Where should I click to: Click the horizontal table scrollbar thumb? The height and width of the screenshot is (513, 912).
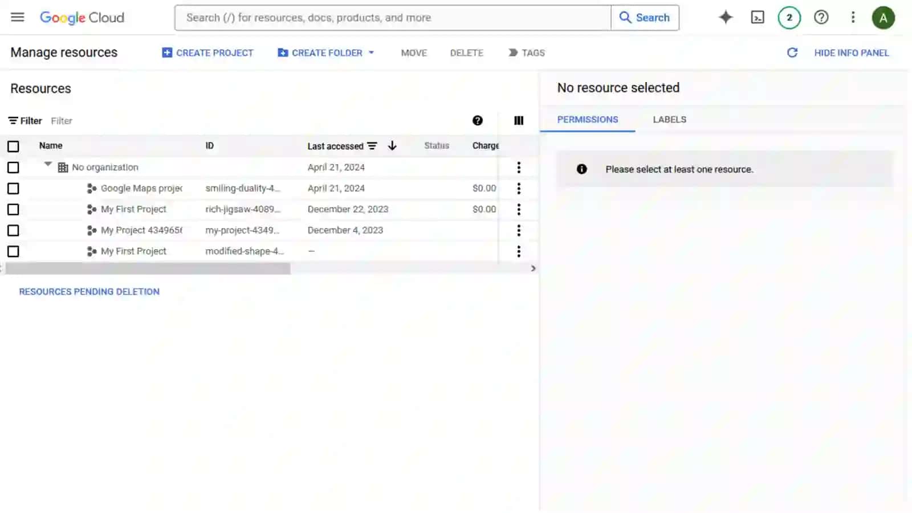click(147, 268)
